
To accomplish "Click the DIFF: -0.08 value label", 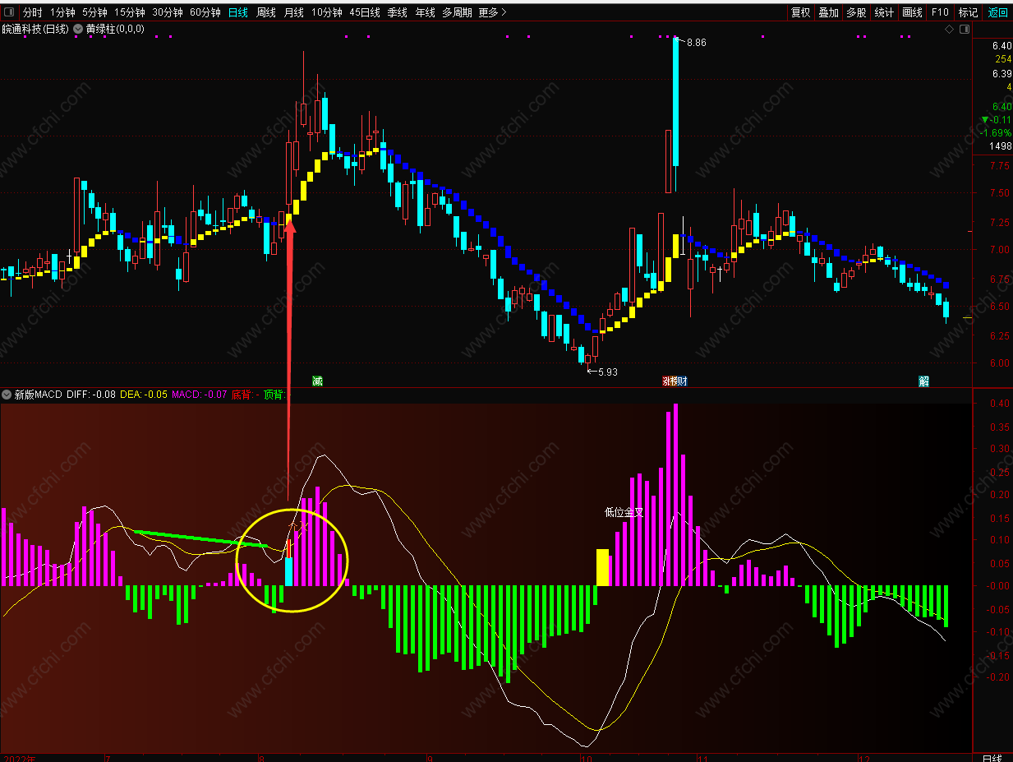I will coord(91,395).
